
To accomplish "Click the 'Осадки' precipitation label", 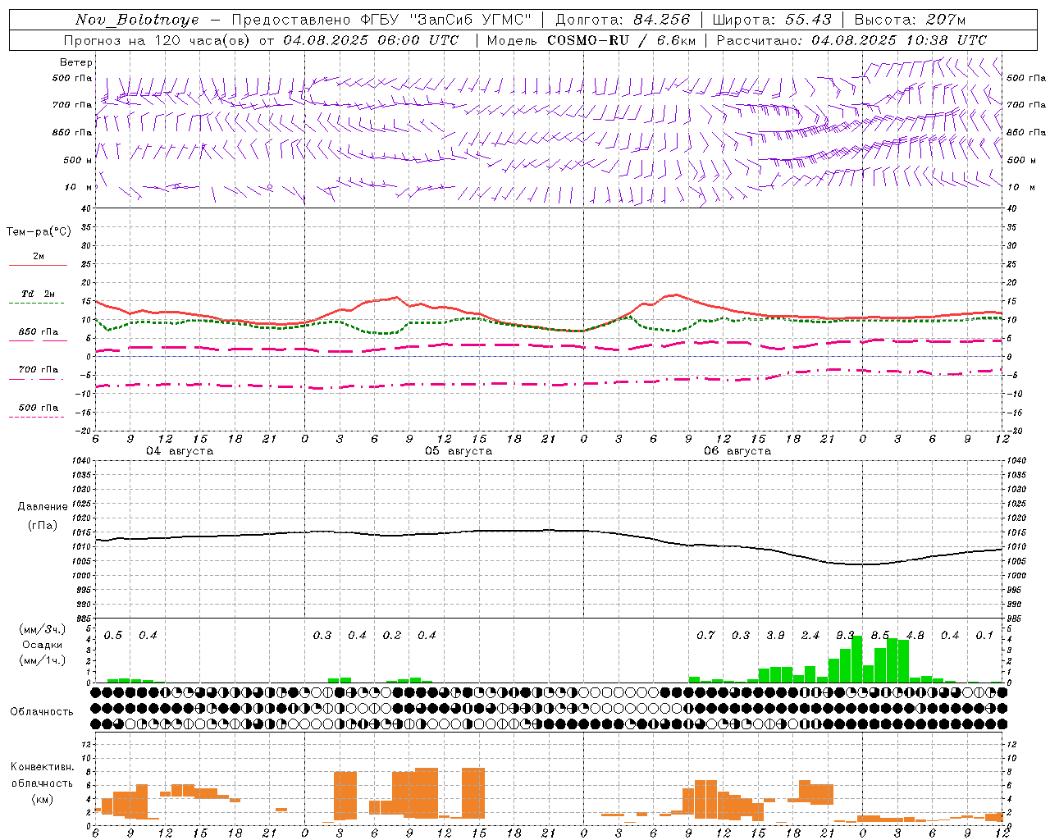I will pos(42,645).
